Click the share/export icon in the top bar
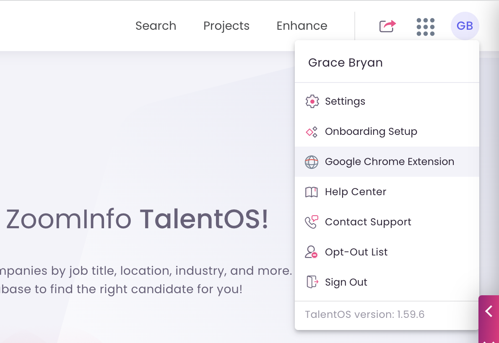This screenshot has height=343, width=499. [x=386, y=26]
